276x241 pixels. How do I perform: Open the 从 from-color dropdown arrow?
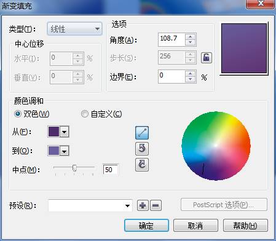point(65,132)
